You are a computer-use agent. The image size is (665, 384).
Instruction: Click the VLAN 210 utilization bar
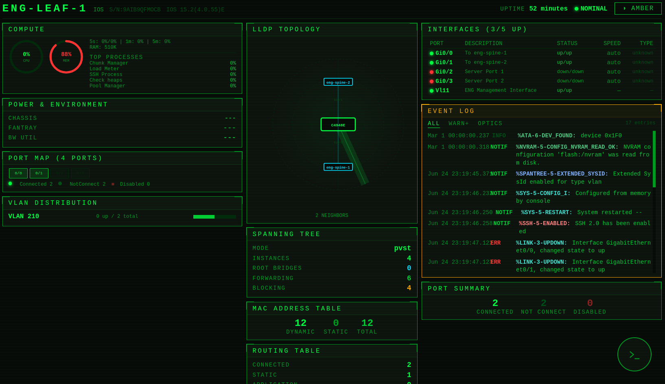(214, 217)
